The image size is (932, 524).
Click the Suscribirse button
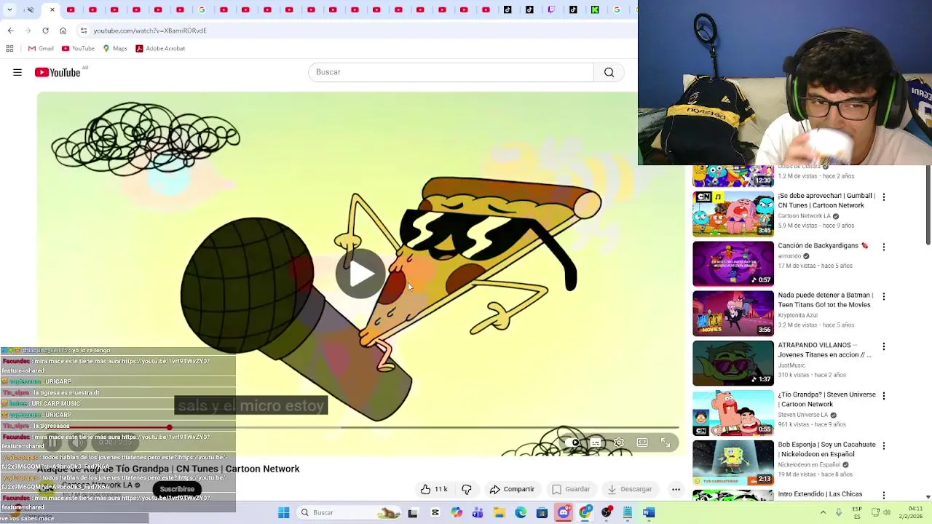point(177,489)
